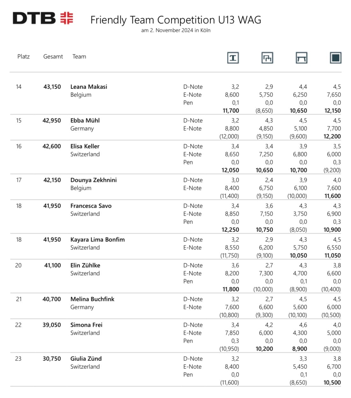The width and height of the screenshot is (351, 398).
Task: Select Giulia Zünd's floor score 10,500
Action: tap(332, 382)
